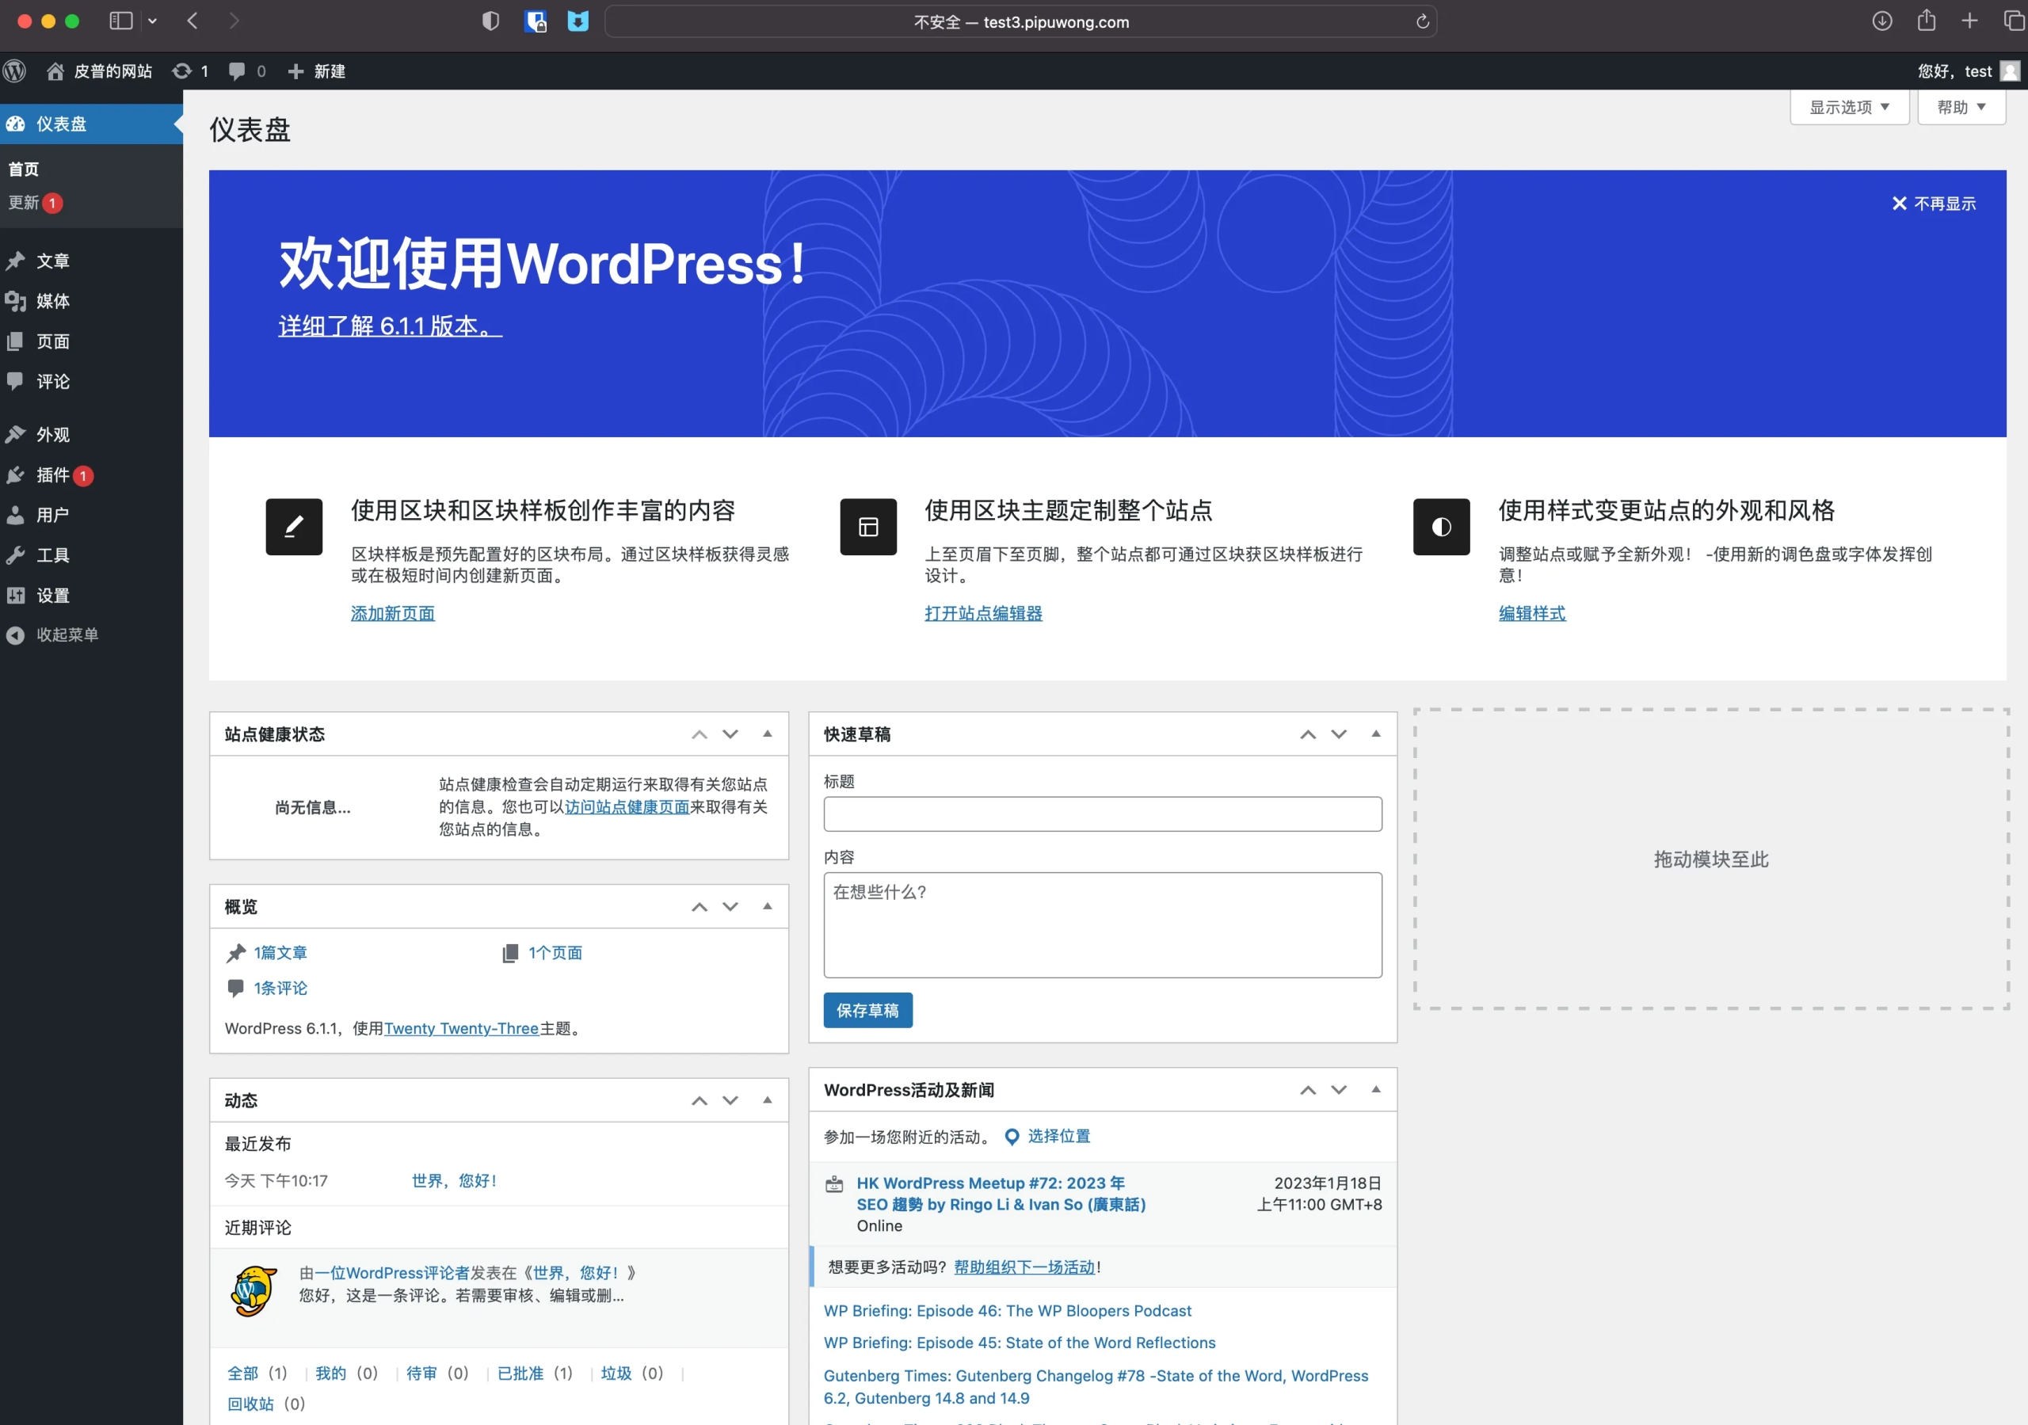This screenshot has width=2028, height=1425.
Task: Move 站点健康状态 panel down
Action: click(730, 734)
